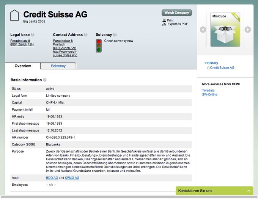This screenshot has height=199, width=258.
Task: Click the HR number CH-020.3.923.549-1
Action: pyautogui.click(x=60, y=138)
